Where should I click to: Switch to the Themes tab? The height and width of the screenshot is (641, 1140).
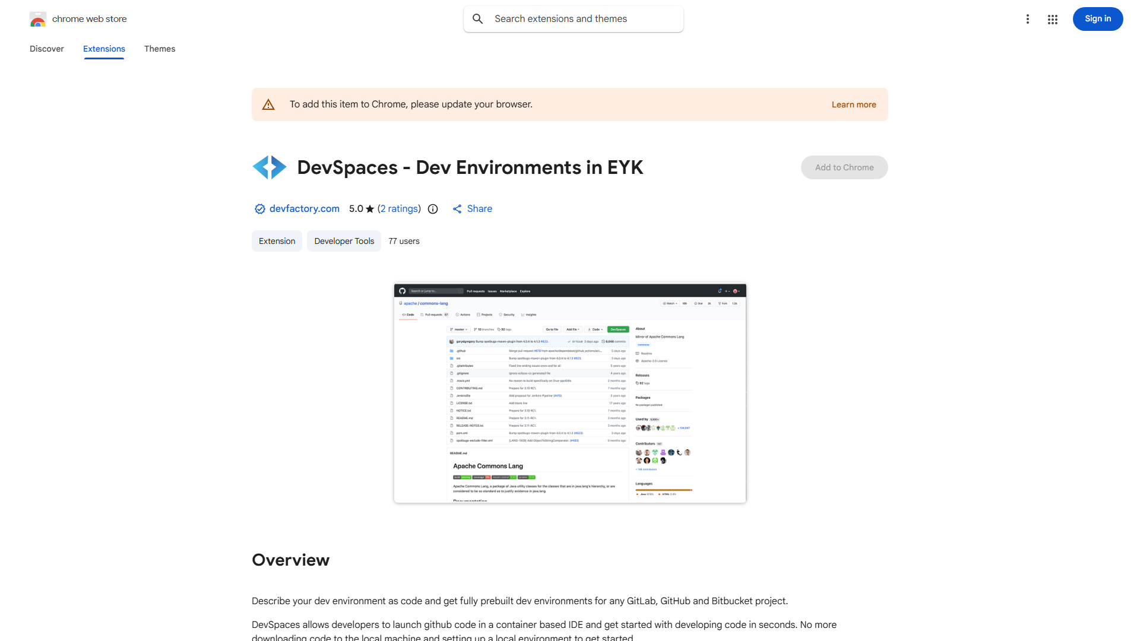(x=159, y=49)
